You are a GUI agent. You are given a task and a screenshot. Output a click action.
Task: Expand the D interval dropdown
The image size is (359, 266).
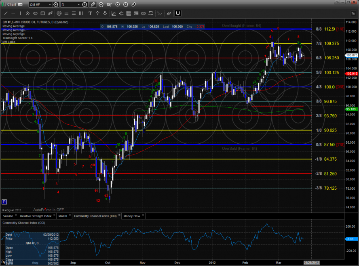click(x=78, y=5)
